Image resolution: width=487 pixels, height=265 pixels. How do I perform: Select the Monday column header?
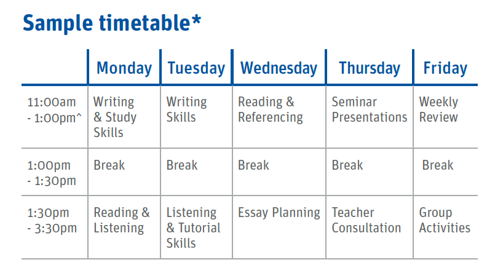[124, 68]
